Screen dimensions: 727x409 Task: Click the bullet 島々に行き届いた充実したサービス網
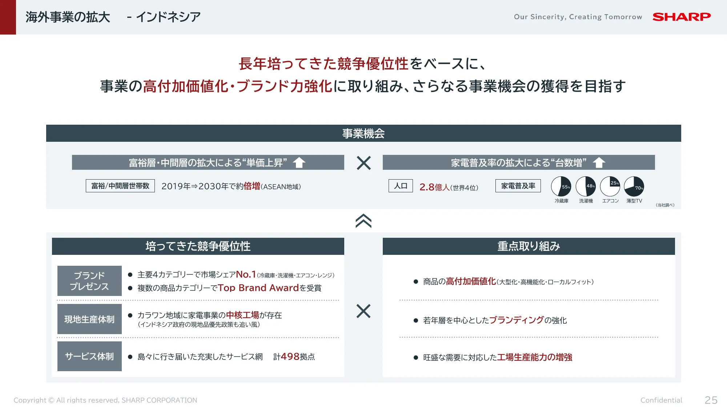click(196, 357)
